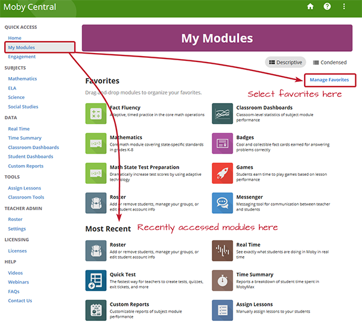This screenshot has height=324, width=362.
Task: Open Fact Fluency module icon in Favorites
Action: [x=96, y=114]
